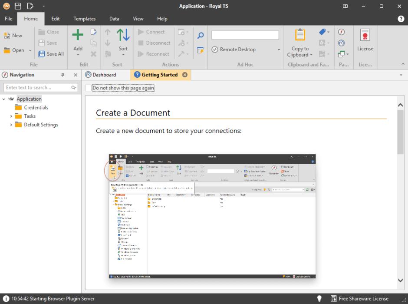Close the Navigation panel

pyautogui.click(x=76, y=75)
